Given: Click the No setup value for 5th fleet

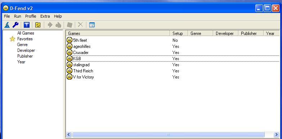Looking at the screenshot, I should point(175,40).
